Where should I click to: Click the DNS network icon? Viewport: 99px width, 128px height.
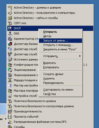10,33
